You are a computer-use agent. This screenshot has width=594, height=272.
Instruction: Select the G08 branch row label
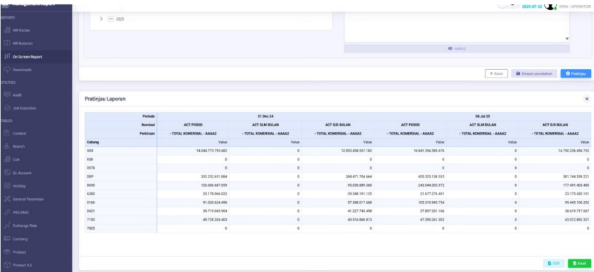pos(90,151)
